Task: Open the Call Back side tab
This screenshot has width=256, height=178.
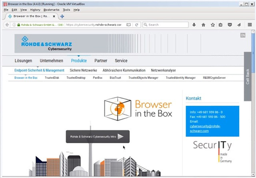Action: (248, 77)
